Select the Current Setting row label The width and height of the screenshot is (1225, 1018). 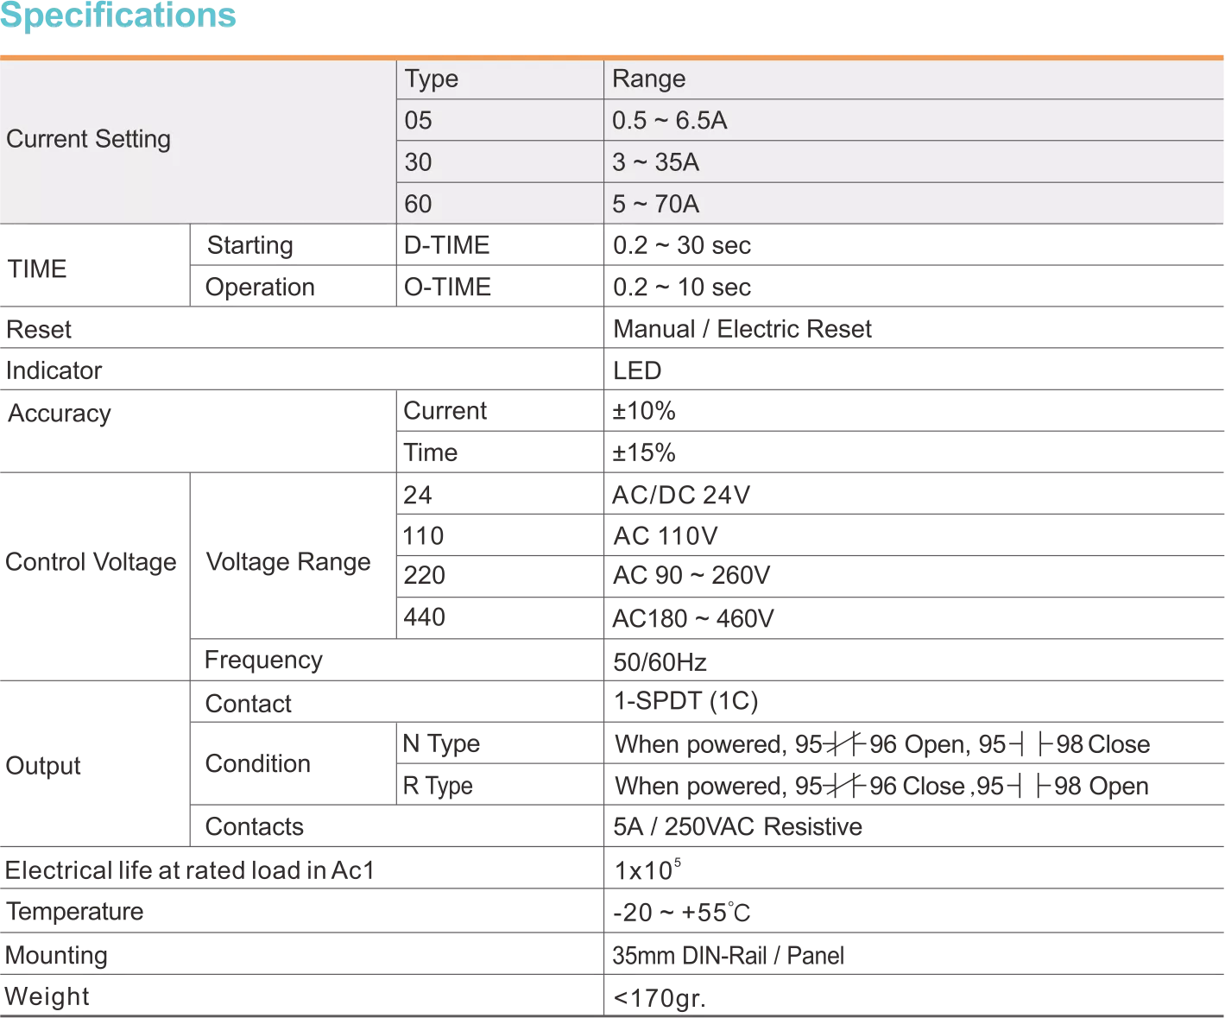pyautogui.click(x=88, y=139)
